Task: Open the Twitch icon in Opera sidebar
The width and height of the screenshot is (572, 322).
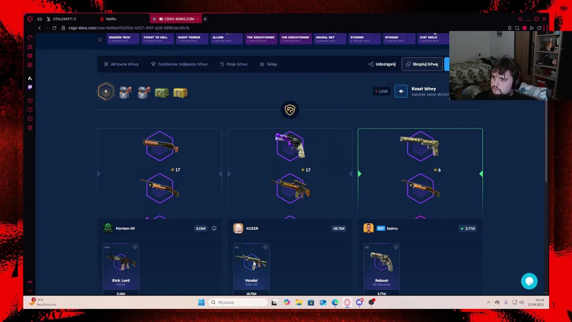Action: (30, 87)
